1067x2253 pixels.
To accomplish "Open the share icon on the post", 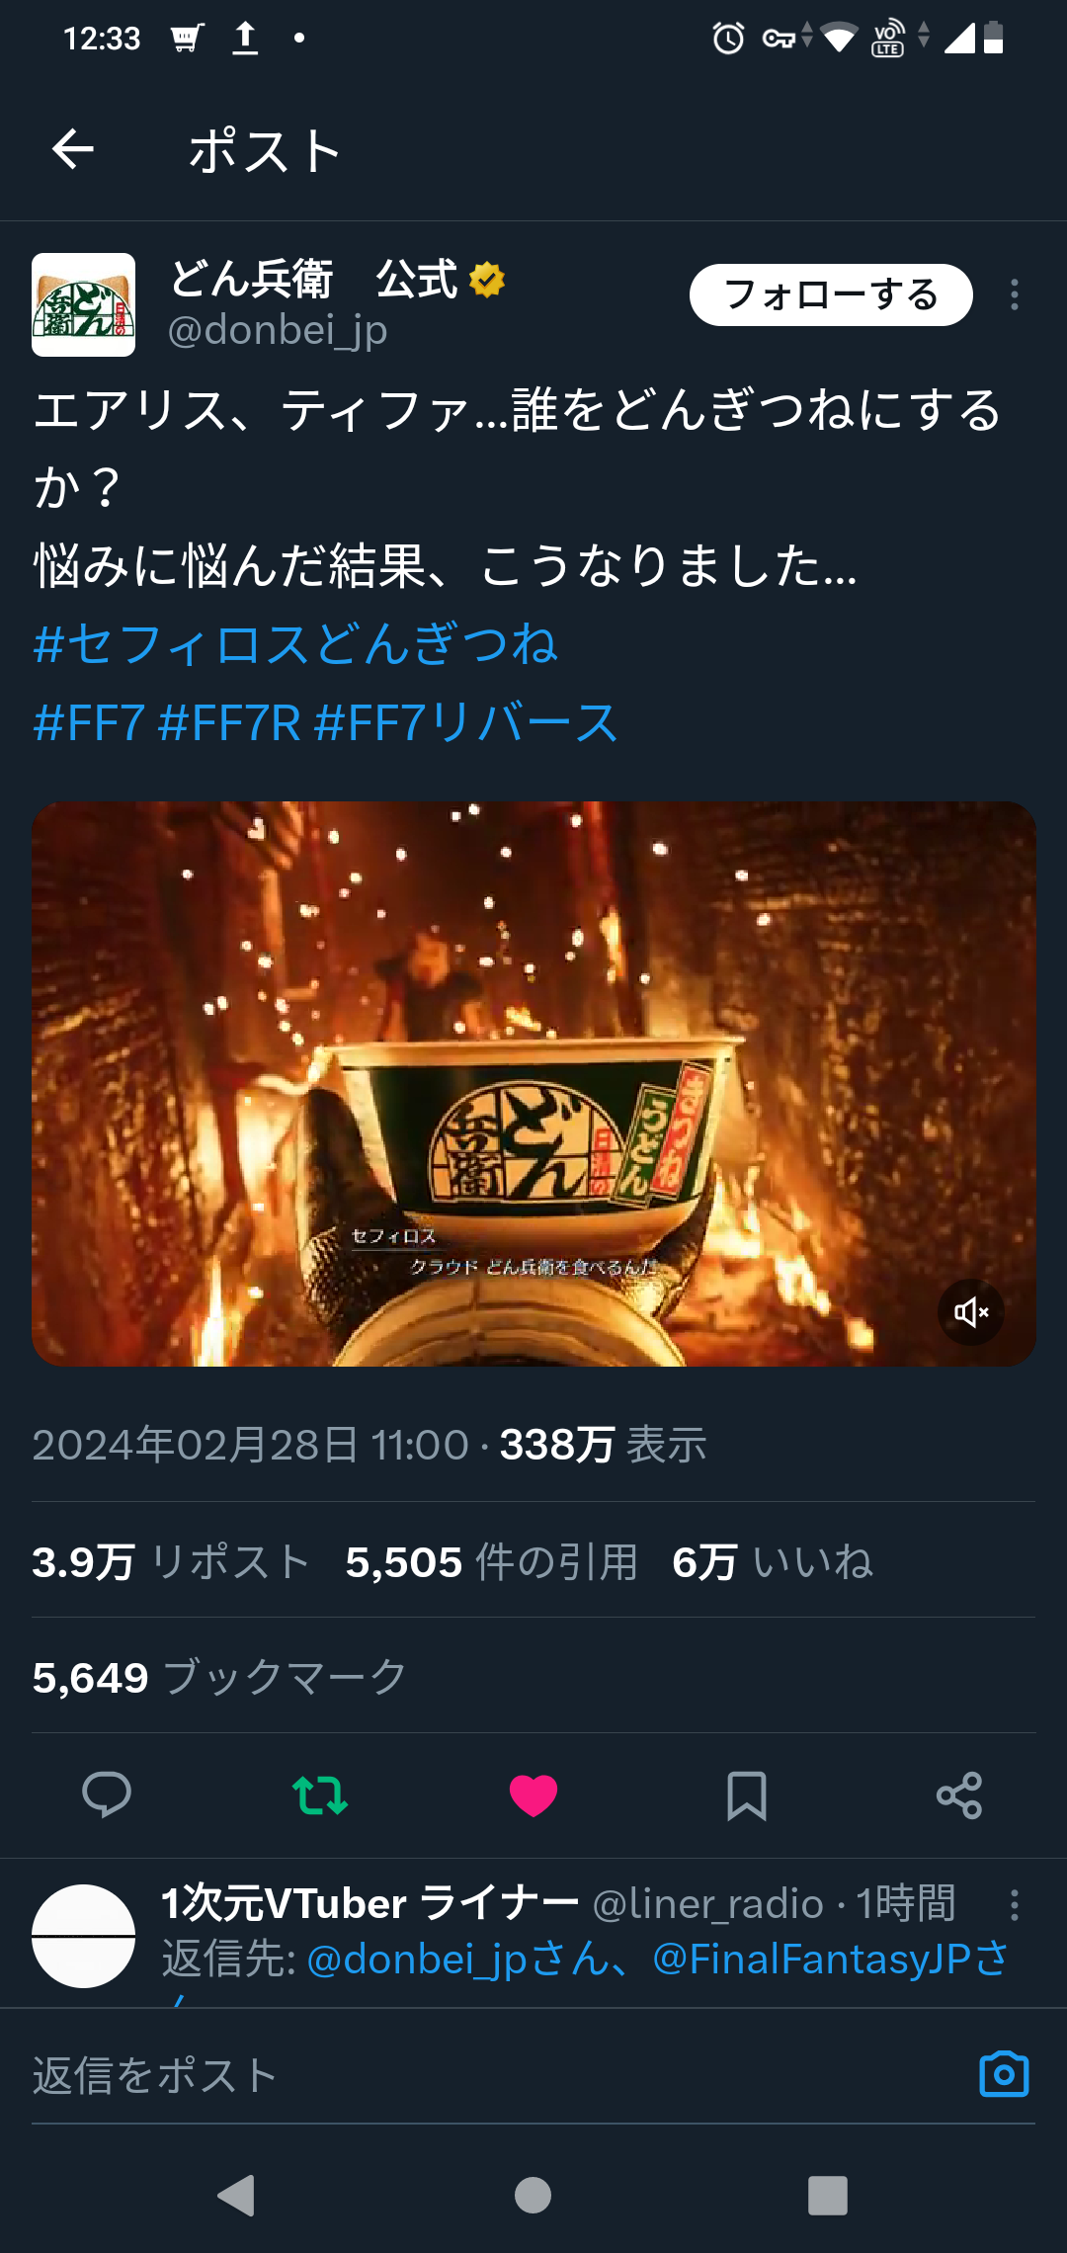I will [x=959, y=1795].
